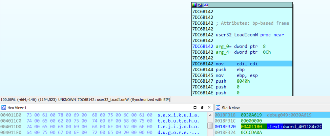The width and height of the screenshot is (330, 136).
Task: Click the UNKNOWN status field
Action: tap(67, 99)
